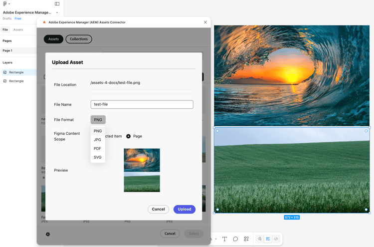Switch to Dev Mode code icon
374x247 pixels.
coord(276,239)
